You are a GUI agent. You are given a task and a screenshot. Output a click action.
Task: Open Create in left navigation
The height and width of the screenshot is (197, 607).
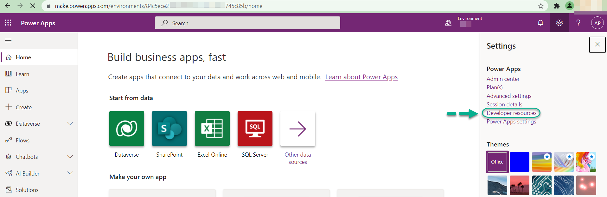[39, 107]
